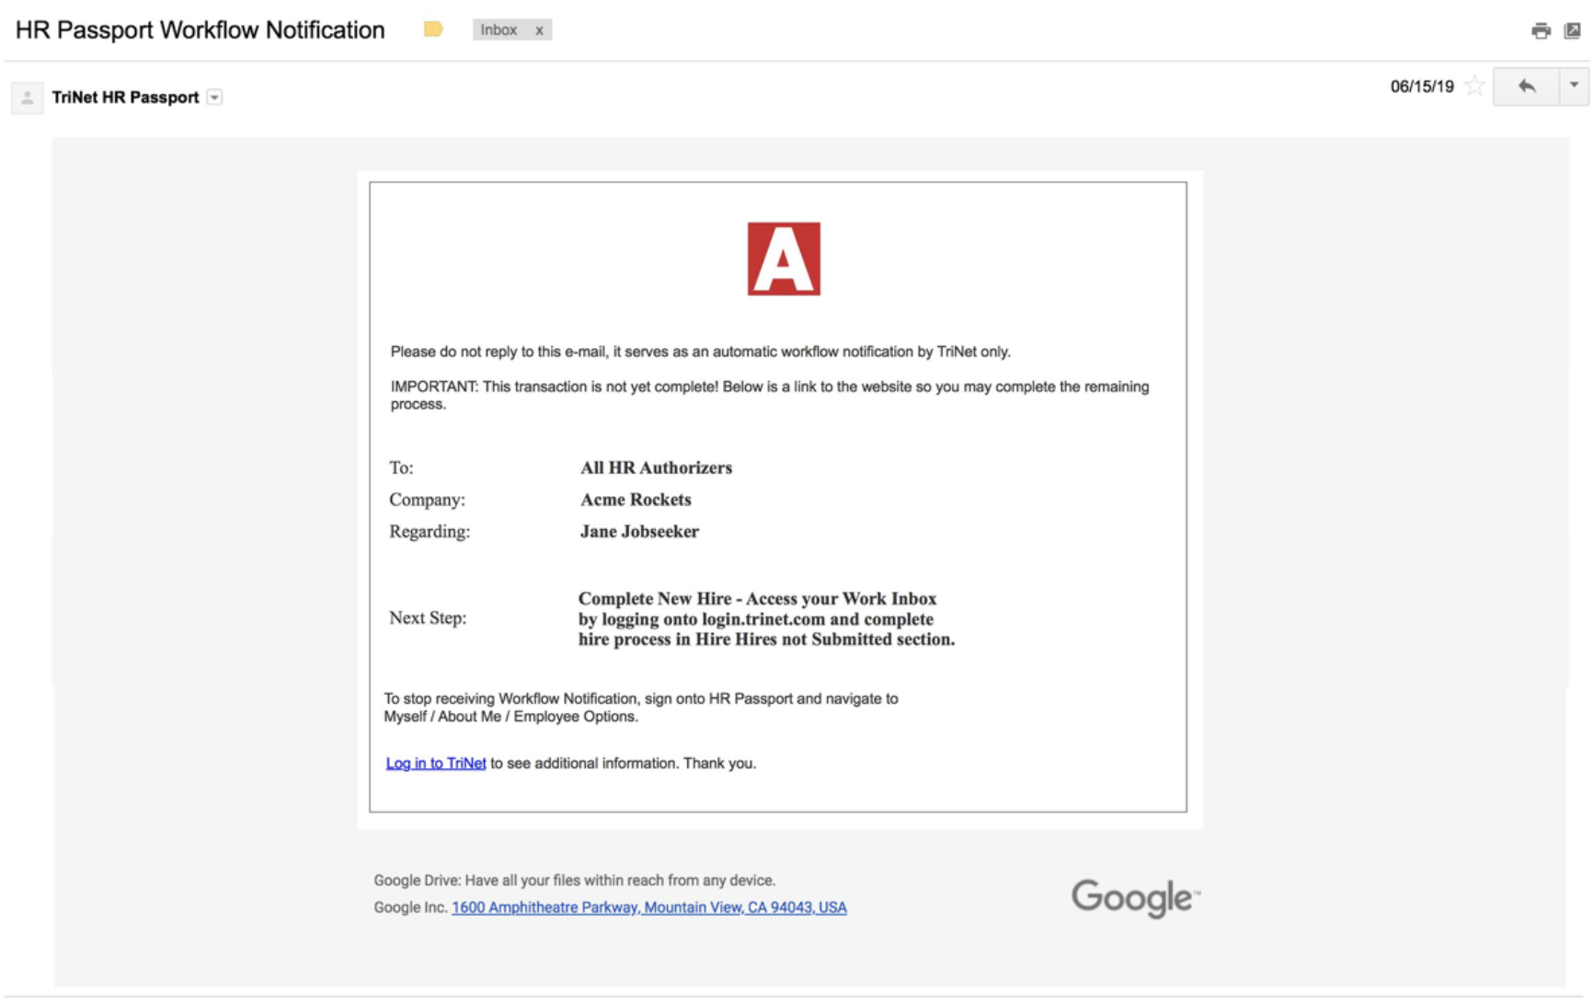
Task: Select the company name Acme Rockets
Action: [x=636, y=500]
